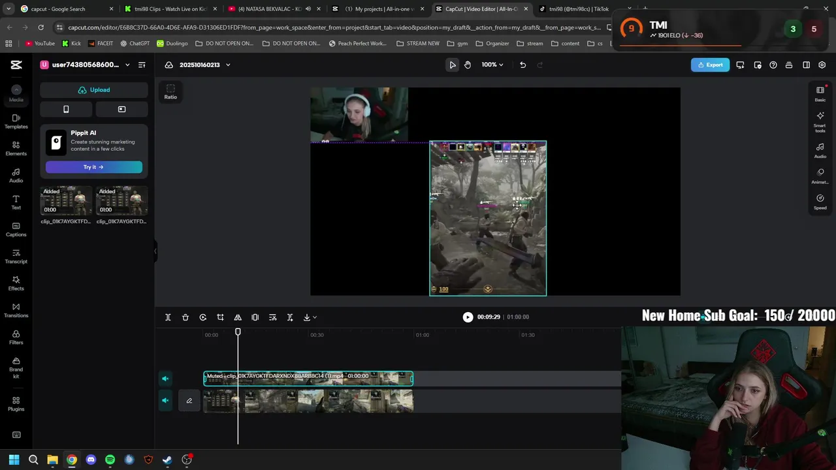Collapse the media panel with side handle
Image resolution: width=836 pixels, height=470 pixels.
tap(155, 251)
